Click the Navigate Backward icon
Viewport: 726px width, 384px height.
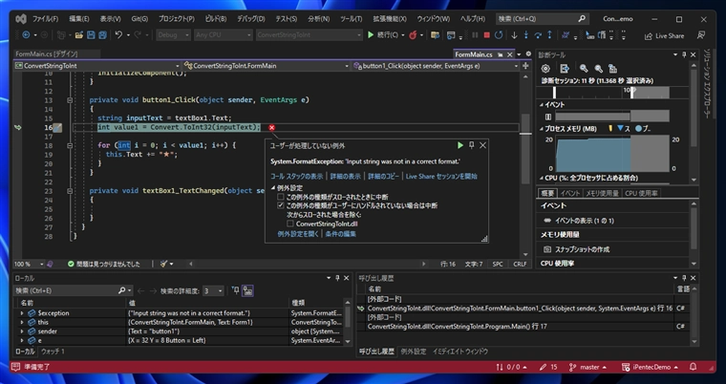[x=26, y=34]
